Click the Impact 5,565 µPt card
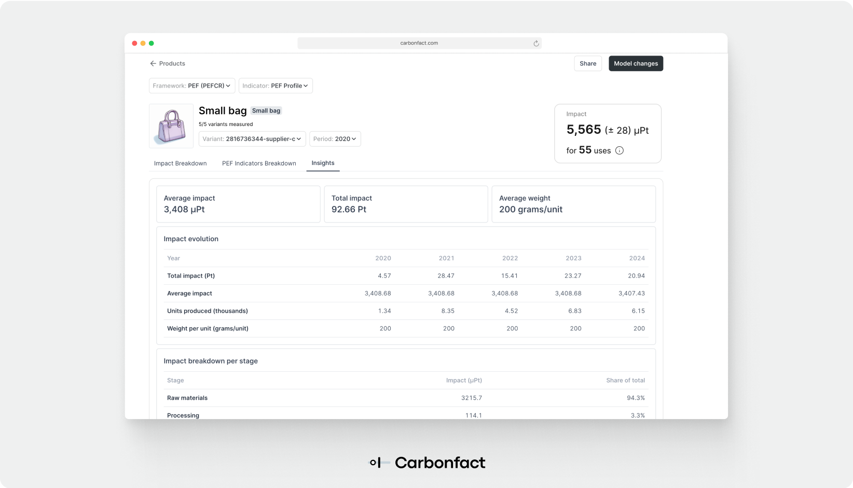The width and height of the screenshot is (853, 488). (x=607, y=133)
